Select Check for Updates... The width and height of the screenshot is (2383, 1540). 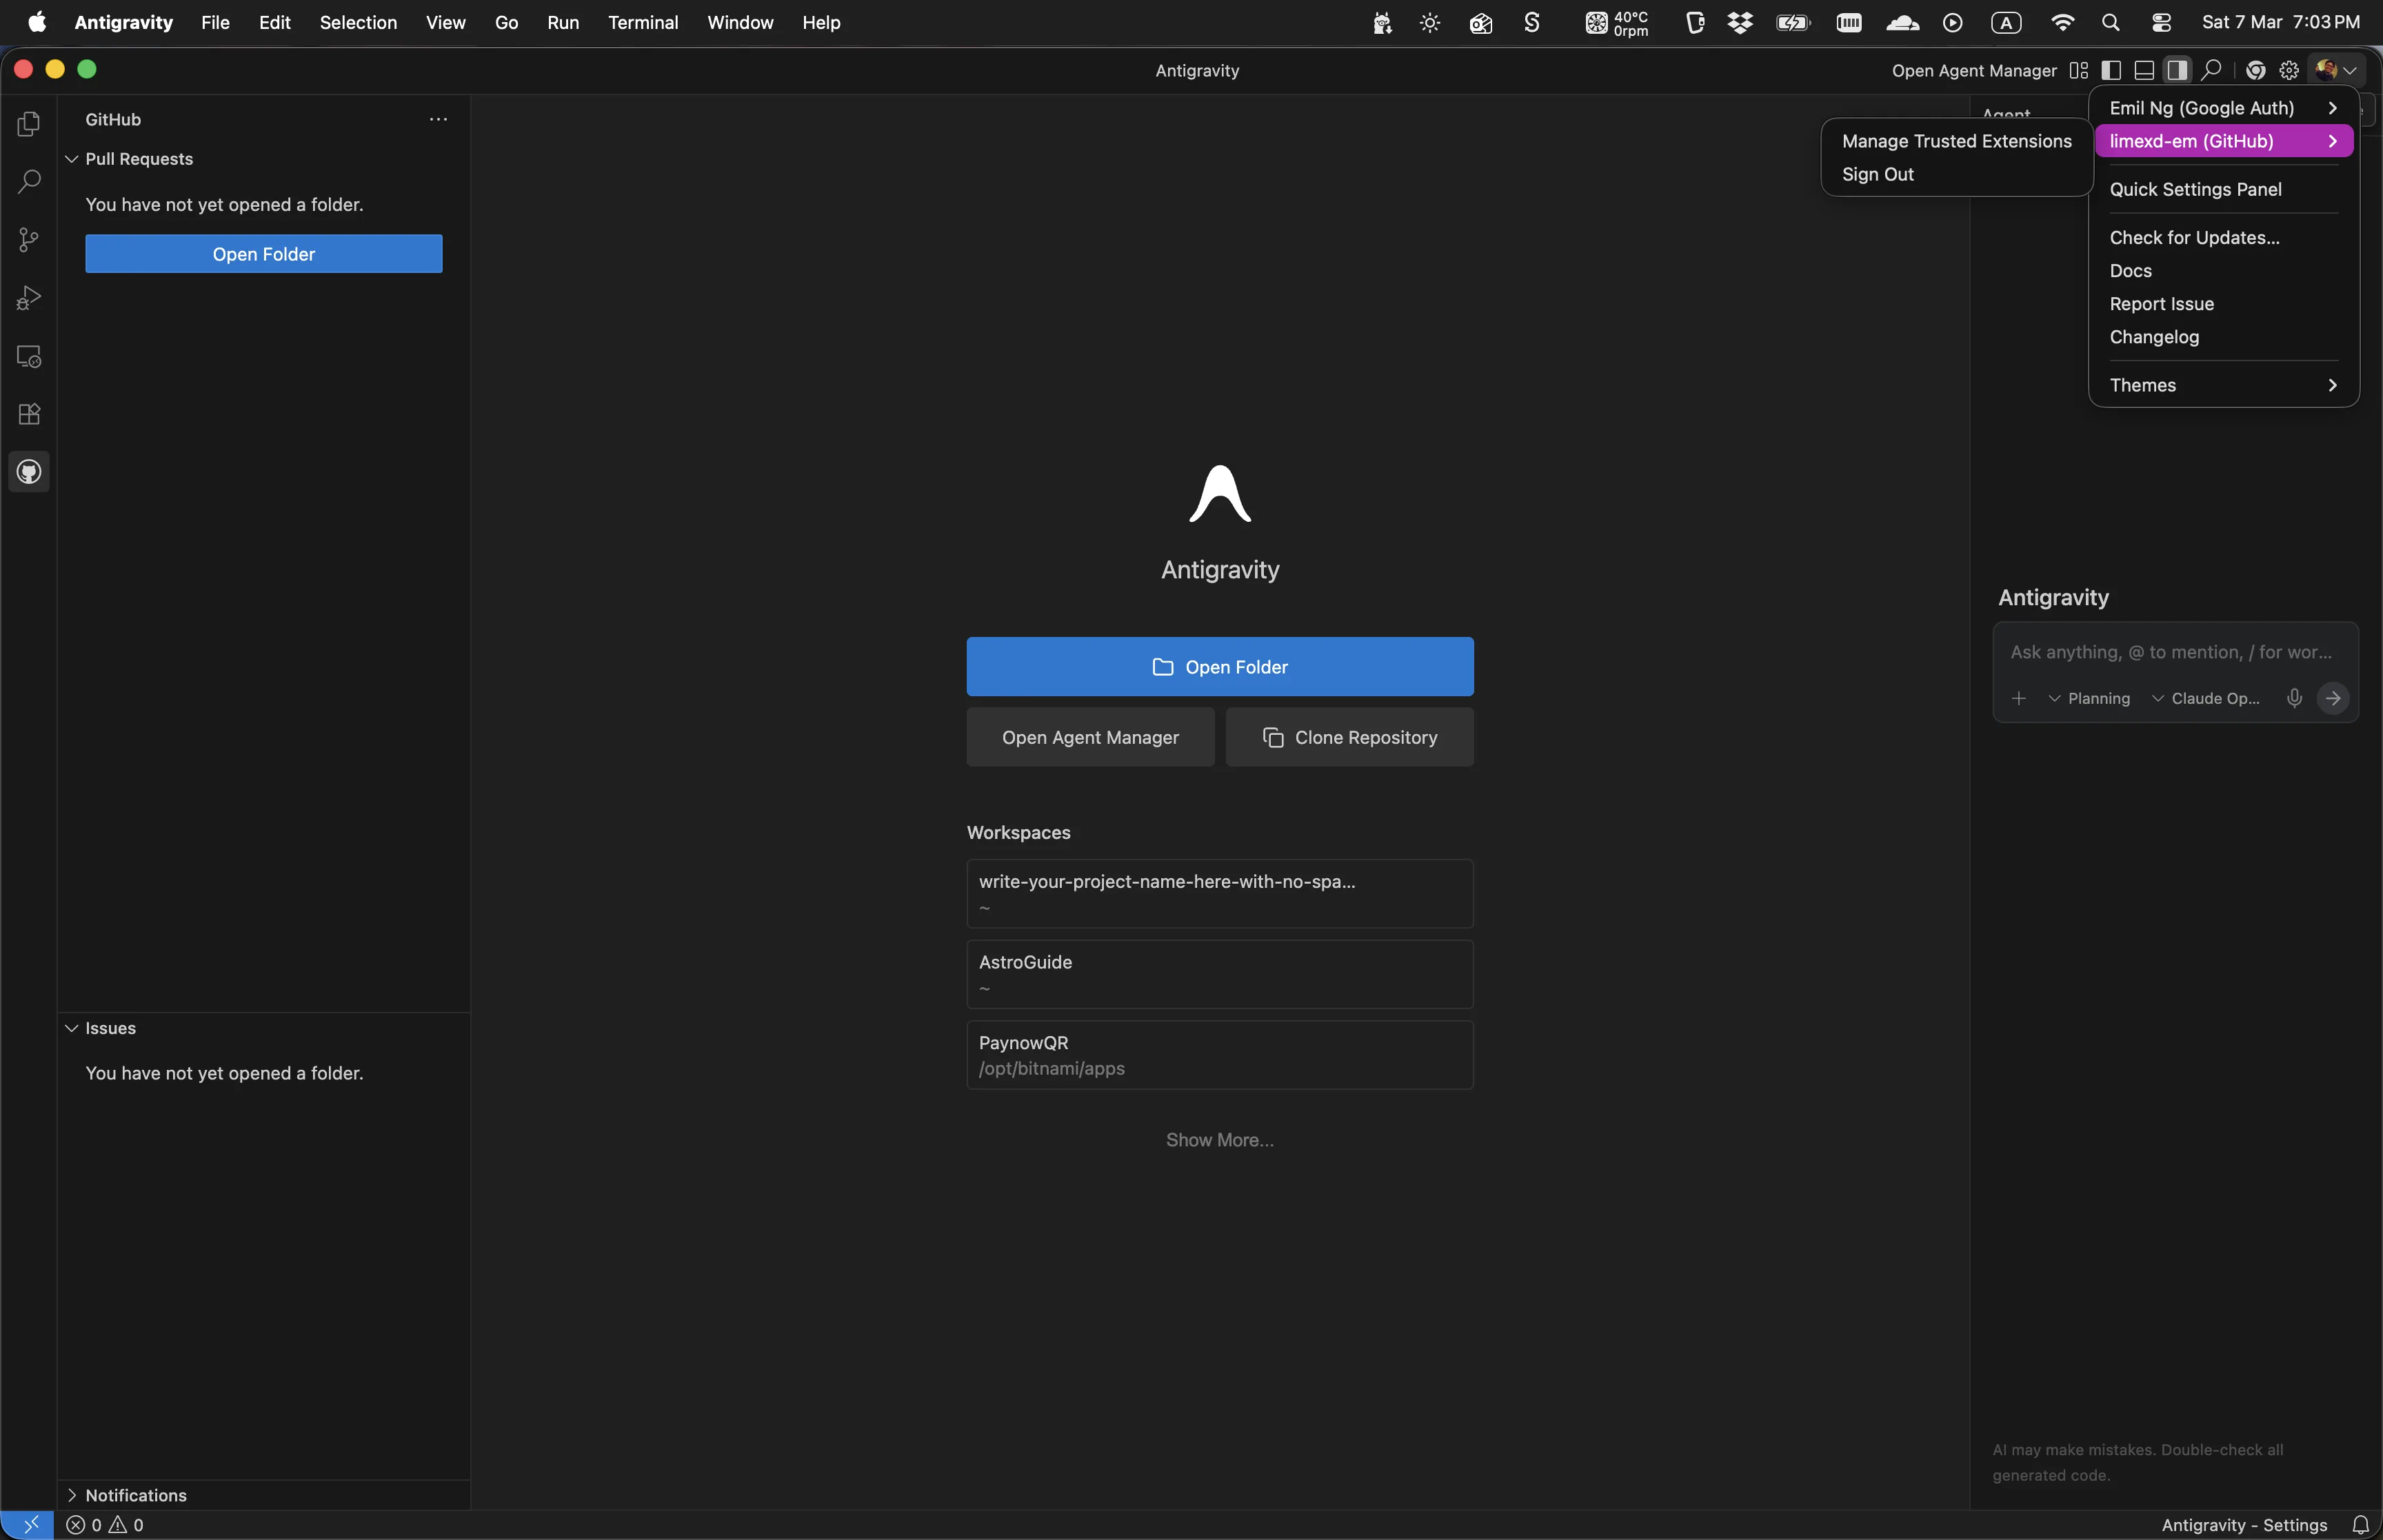click(2224, 237)
